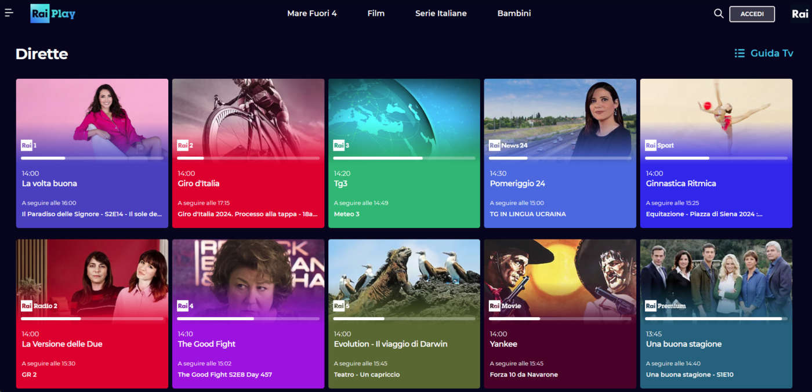
Task: Open La volta buona live title
Action: pyautogui.click(x=49, y=184)
